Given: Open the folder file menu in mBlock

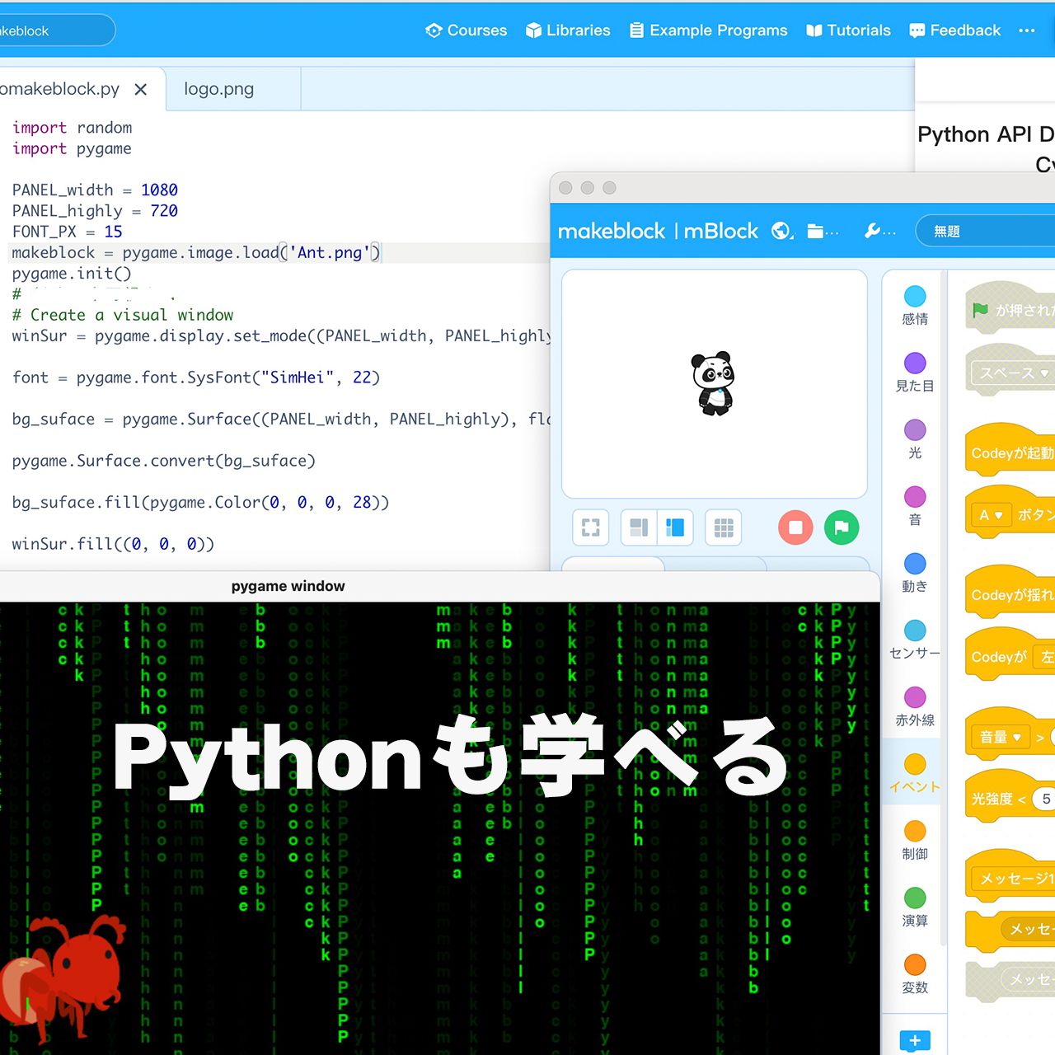Looking at the screenshot, I should click(822, 232).
